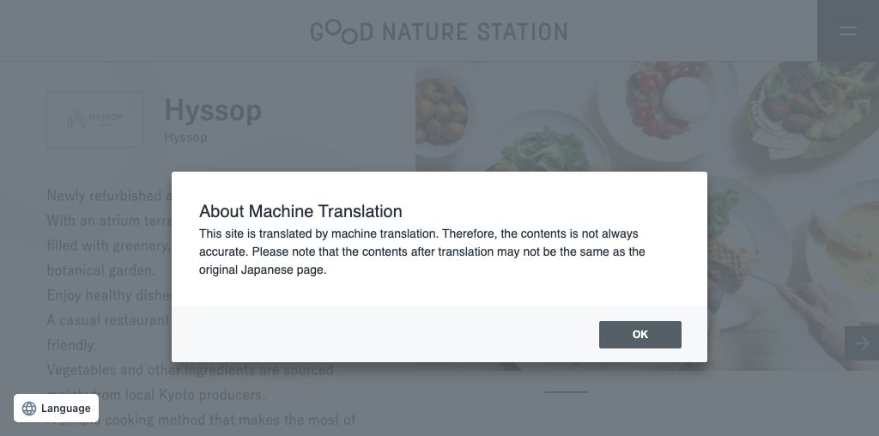Select the first active carousel slide indicator

tap(567, 392)
